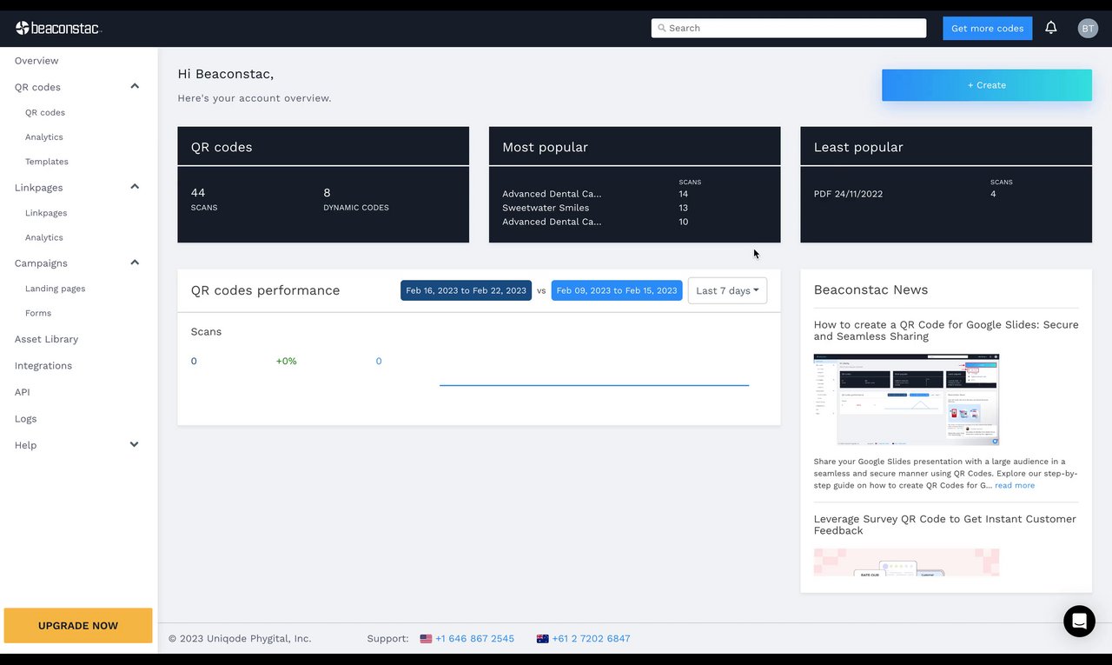Open Logs in the sidebar

pyautogui.click(x=26, y=418)
